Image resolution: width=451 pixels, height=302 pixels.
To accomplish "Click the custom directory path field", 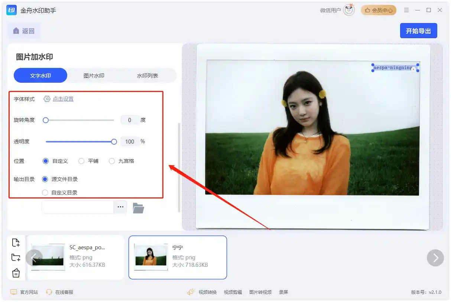I will [x=78, y=207].
